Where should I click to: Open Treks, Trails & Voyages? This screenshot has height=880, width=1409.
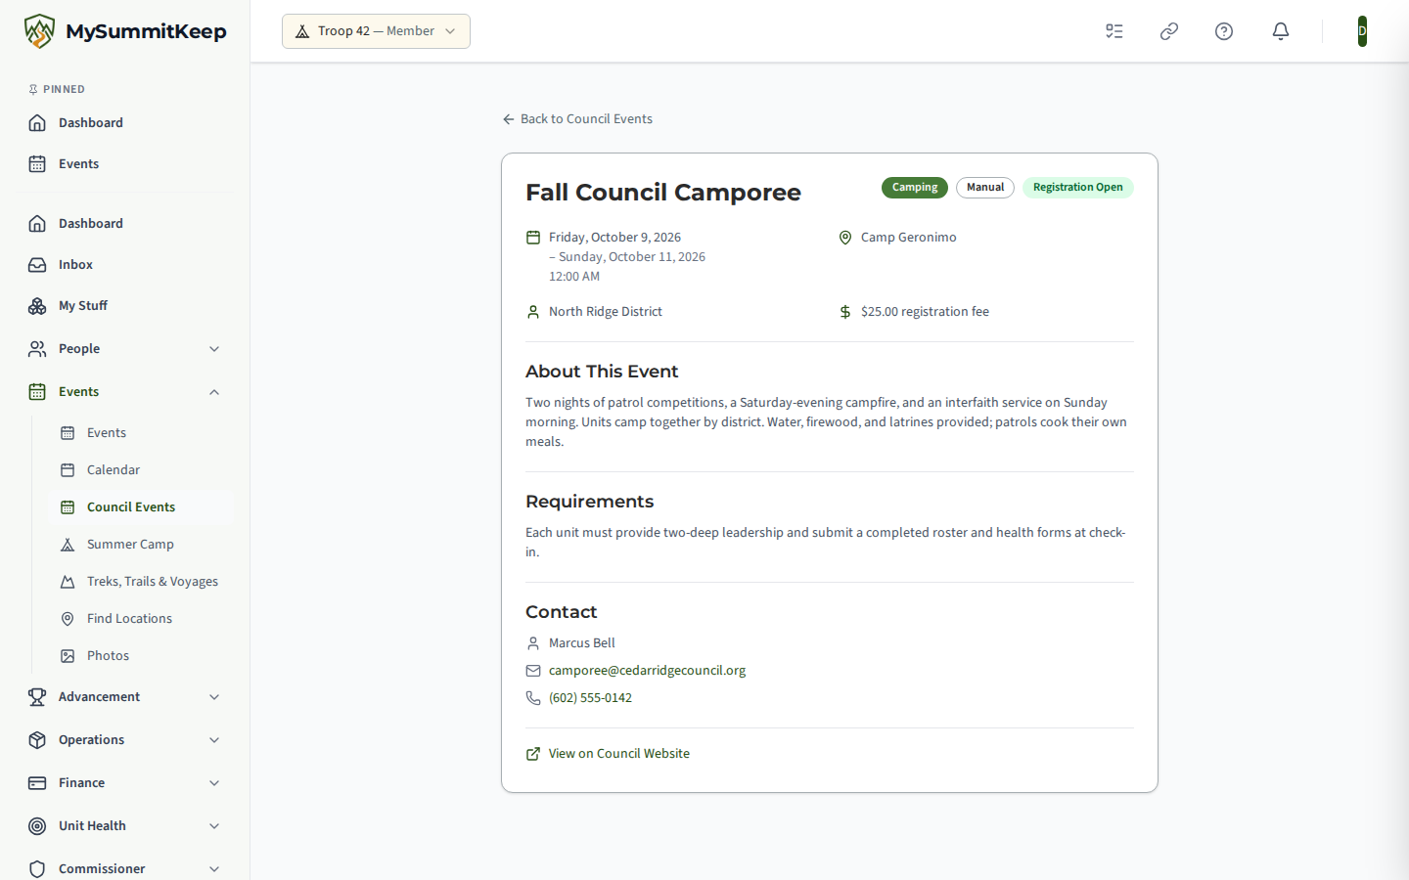(x=141, y=582)
